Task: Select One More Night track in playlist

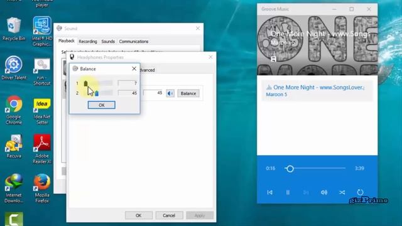Action: (317, 90)
